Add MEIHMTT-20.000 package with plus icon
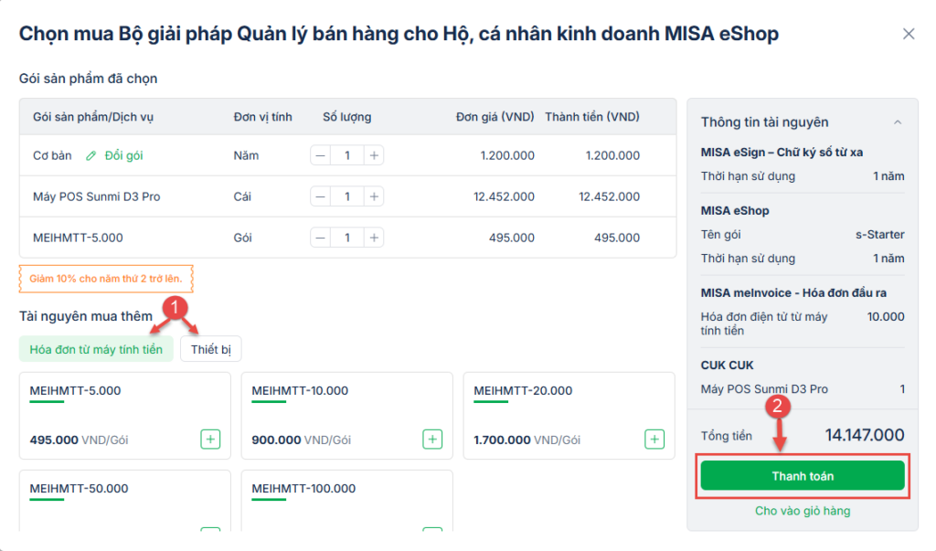Screen dimensions: 936x551 point(654,440)
